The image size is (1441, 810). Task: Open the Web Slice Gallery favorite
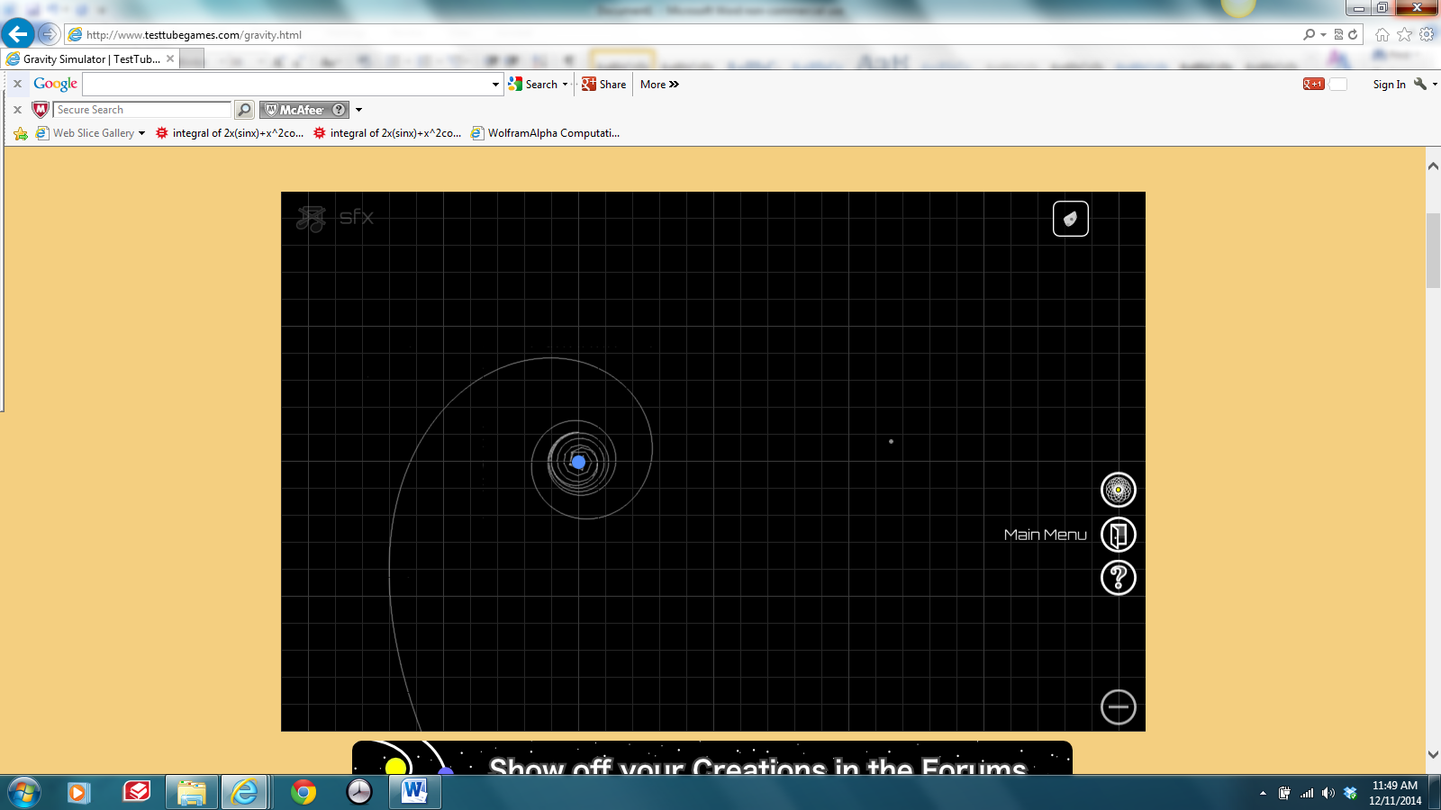pyautogui.click(x=86, y=133)
